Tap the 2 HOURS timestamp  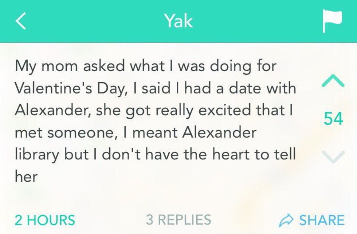(x=45, y=220)
